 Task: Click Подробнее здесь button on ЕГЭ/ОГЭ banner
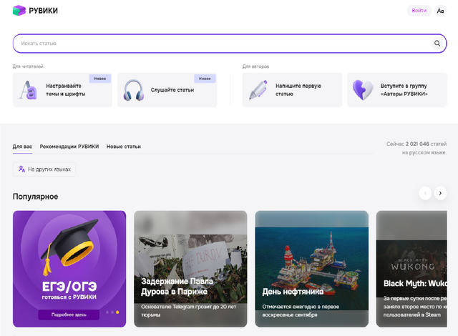tap(69, 315)
